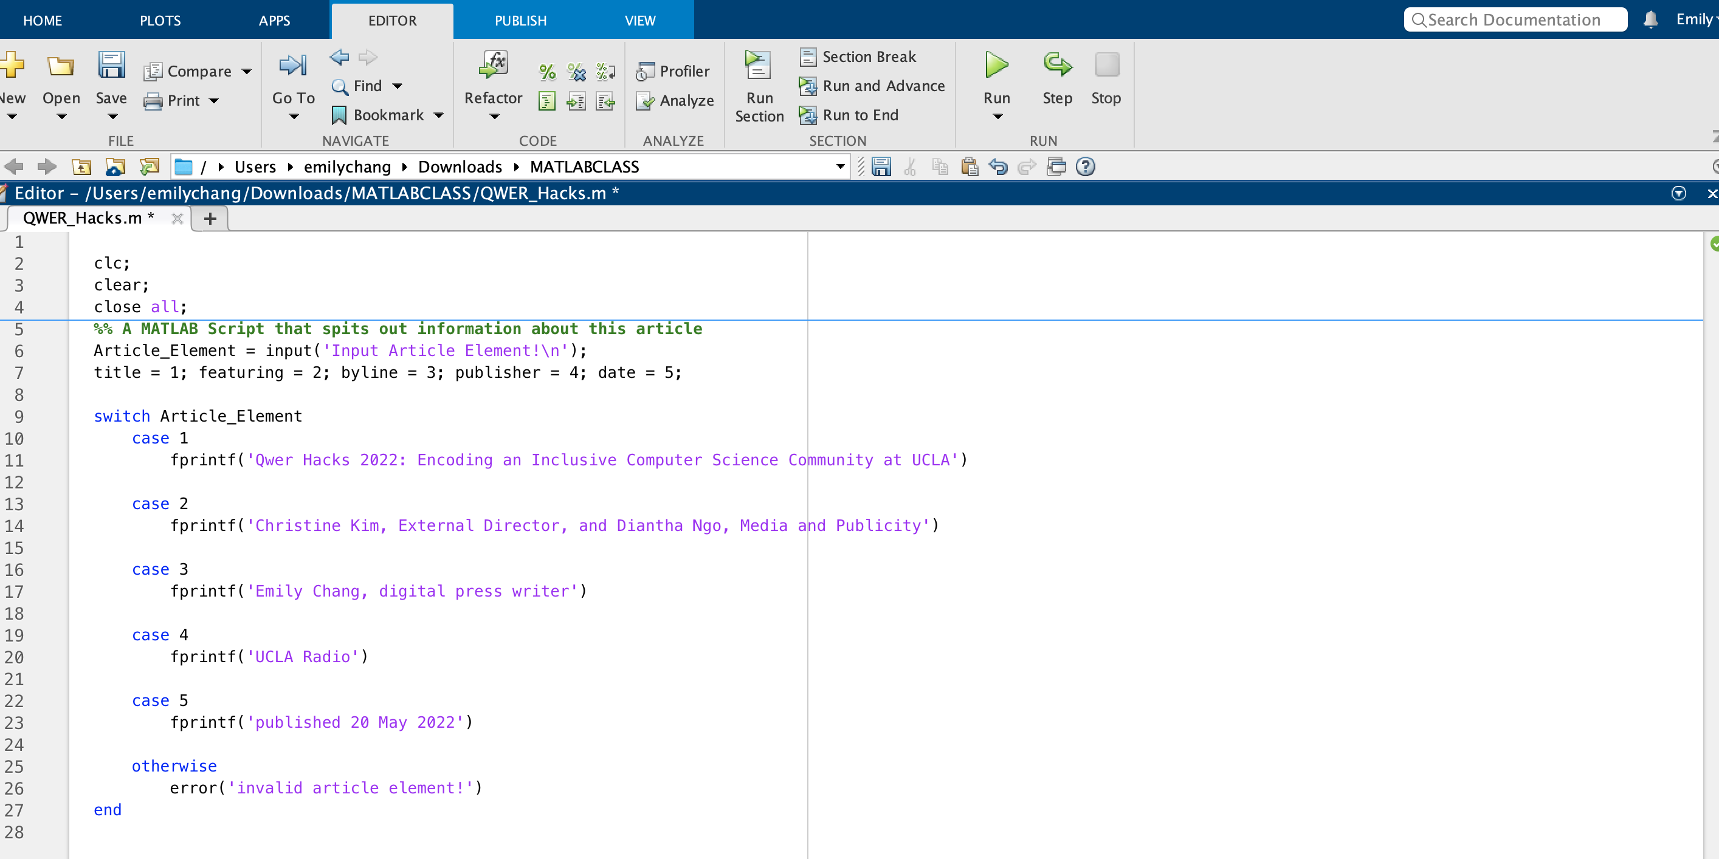The height and width of the screenshot is (859, 1719).
Task: Click Run and Advance
Action: click(x=872, y=86)
